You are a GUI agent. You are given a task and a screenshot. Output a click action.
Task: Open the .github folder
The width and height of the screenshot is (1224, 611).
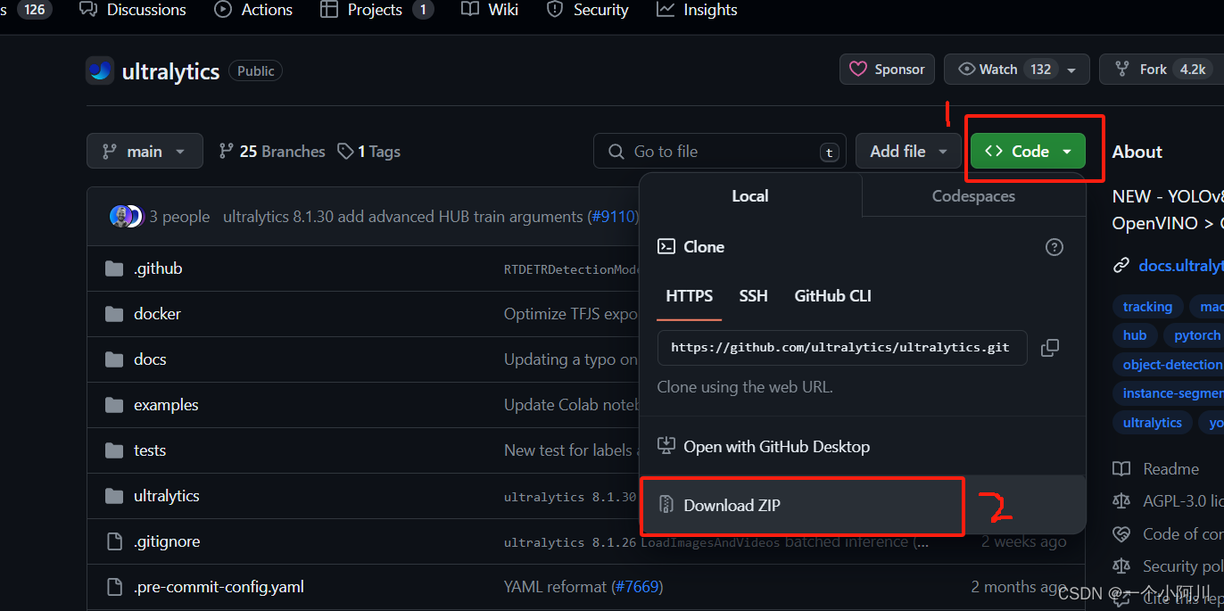(158, 268)
